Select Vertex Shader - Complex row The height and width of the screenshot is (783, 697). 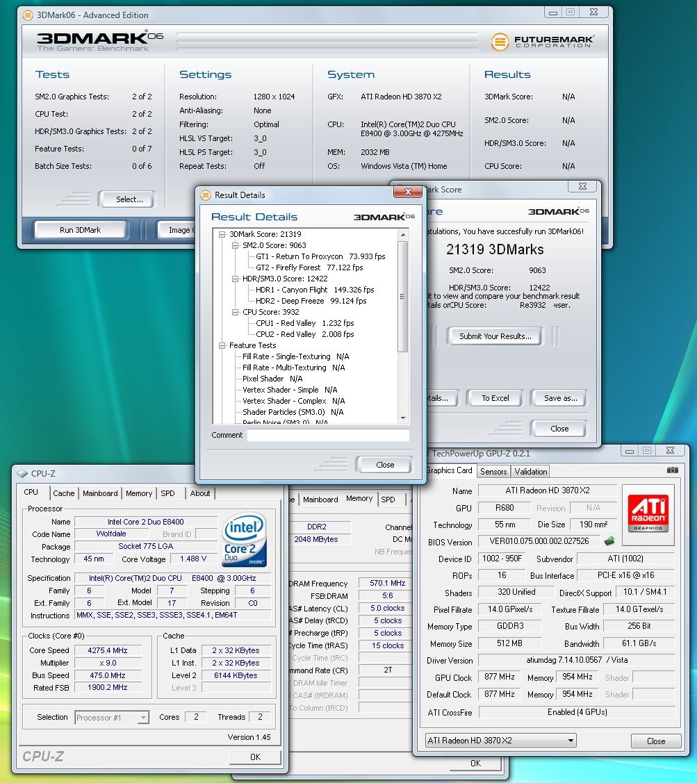click(x=293, y=401)
